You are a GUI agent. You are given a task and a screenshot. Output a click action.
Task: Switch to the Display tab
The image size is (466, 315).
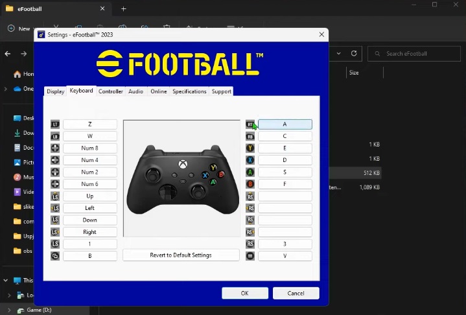coord(56,91)
